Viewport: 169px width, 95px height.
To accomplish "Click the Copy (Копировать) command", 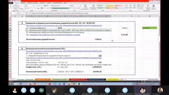I will [17, 7].
